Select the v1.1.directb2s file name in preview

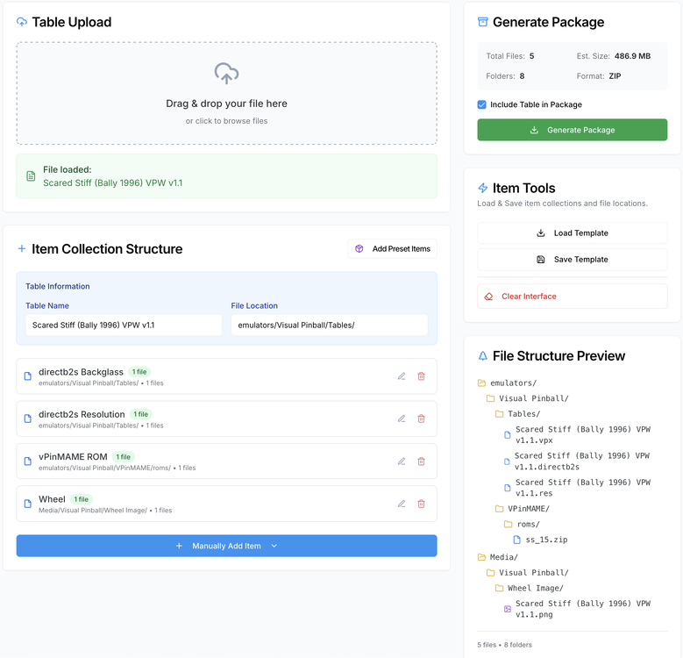(582, 461)
